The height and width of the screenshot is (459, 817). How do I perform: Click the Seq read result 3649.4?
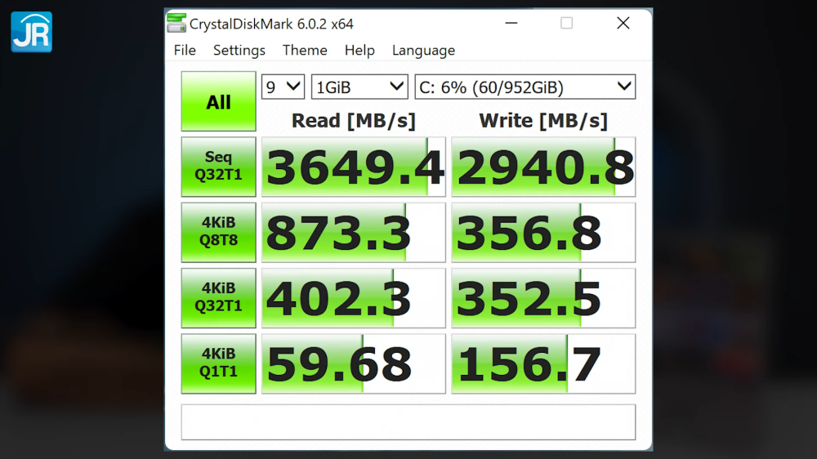click(x=354, y=167)
